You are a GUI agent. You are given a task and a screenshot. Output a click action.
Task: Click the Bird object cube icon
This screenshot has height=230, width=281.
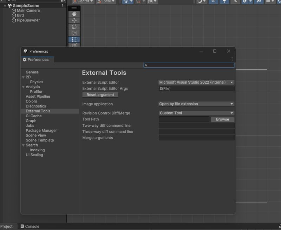coord(14,15)
